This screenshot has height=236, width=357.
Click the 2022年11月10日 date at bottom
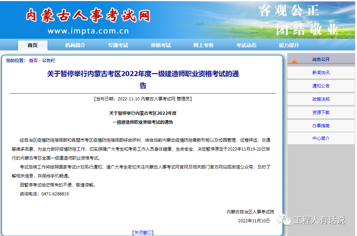pos(254,221)
